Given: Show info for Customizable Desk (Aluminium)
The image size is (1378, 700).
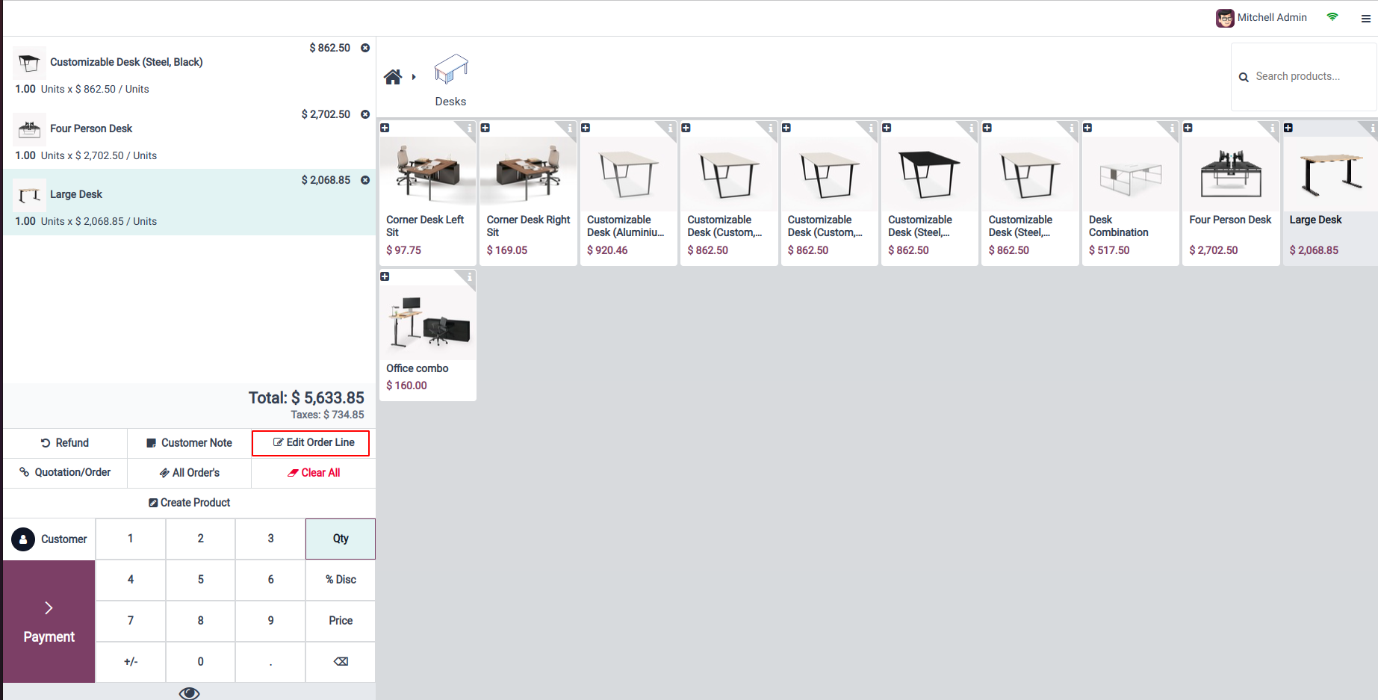Looking at the screenshot, I should 670,128.
